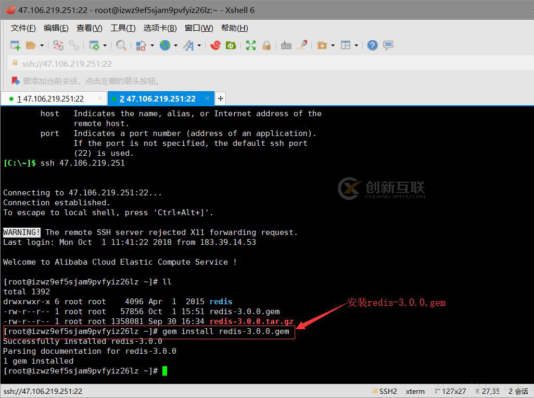The height and width of the screenshot is (398, 534).
Task: Click the new folder plus icon
Action: point(322,45)
